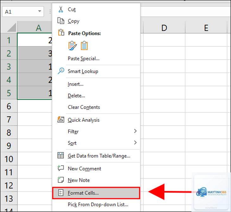Select row 1 header

pyautogui.click(x=9, y=40)
